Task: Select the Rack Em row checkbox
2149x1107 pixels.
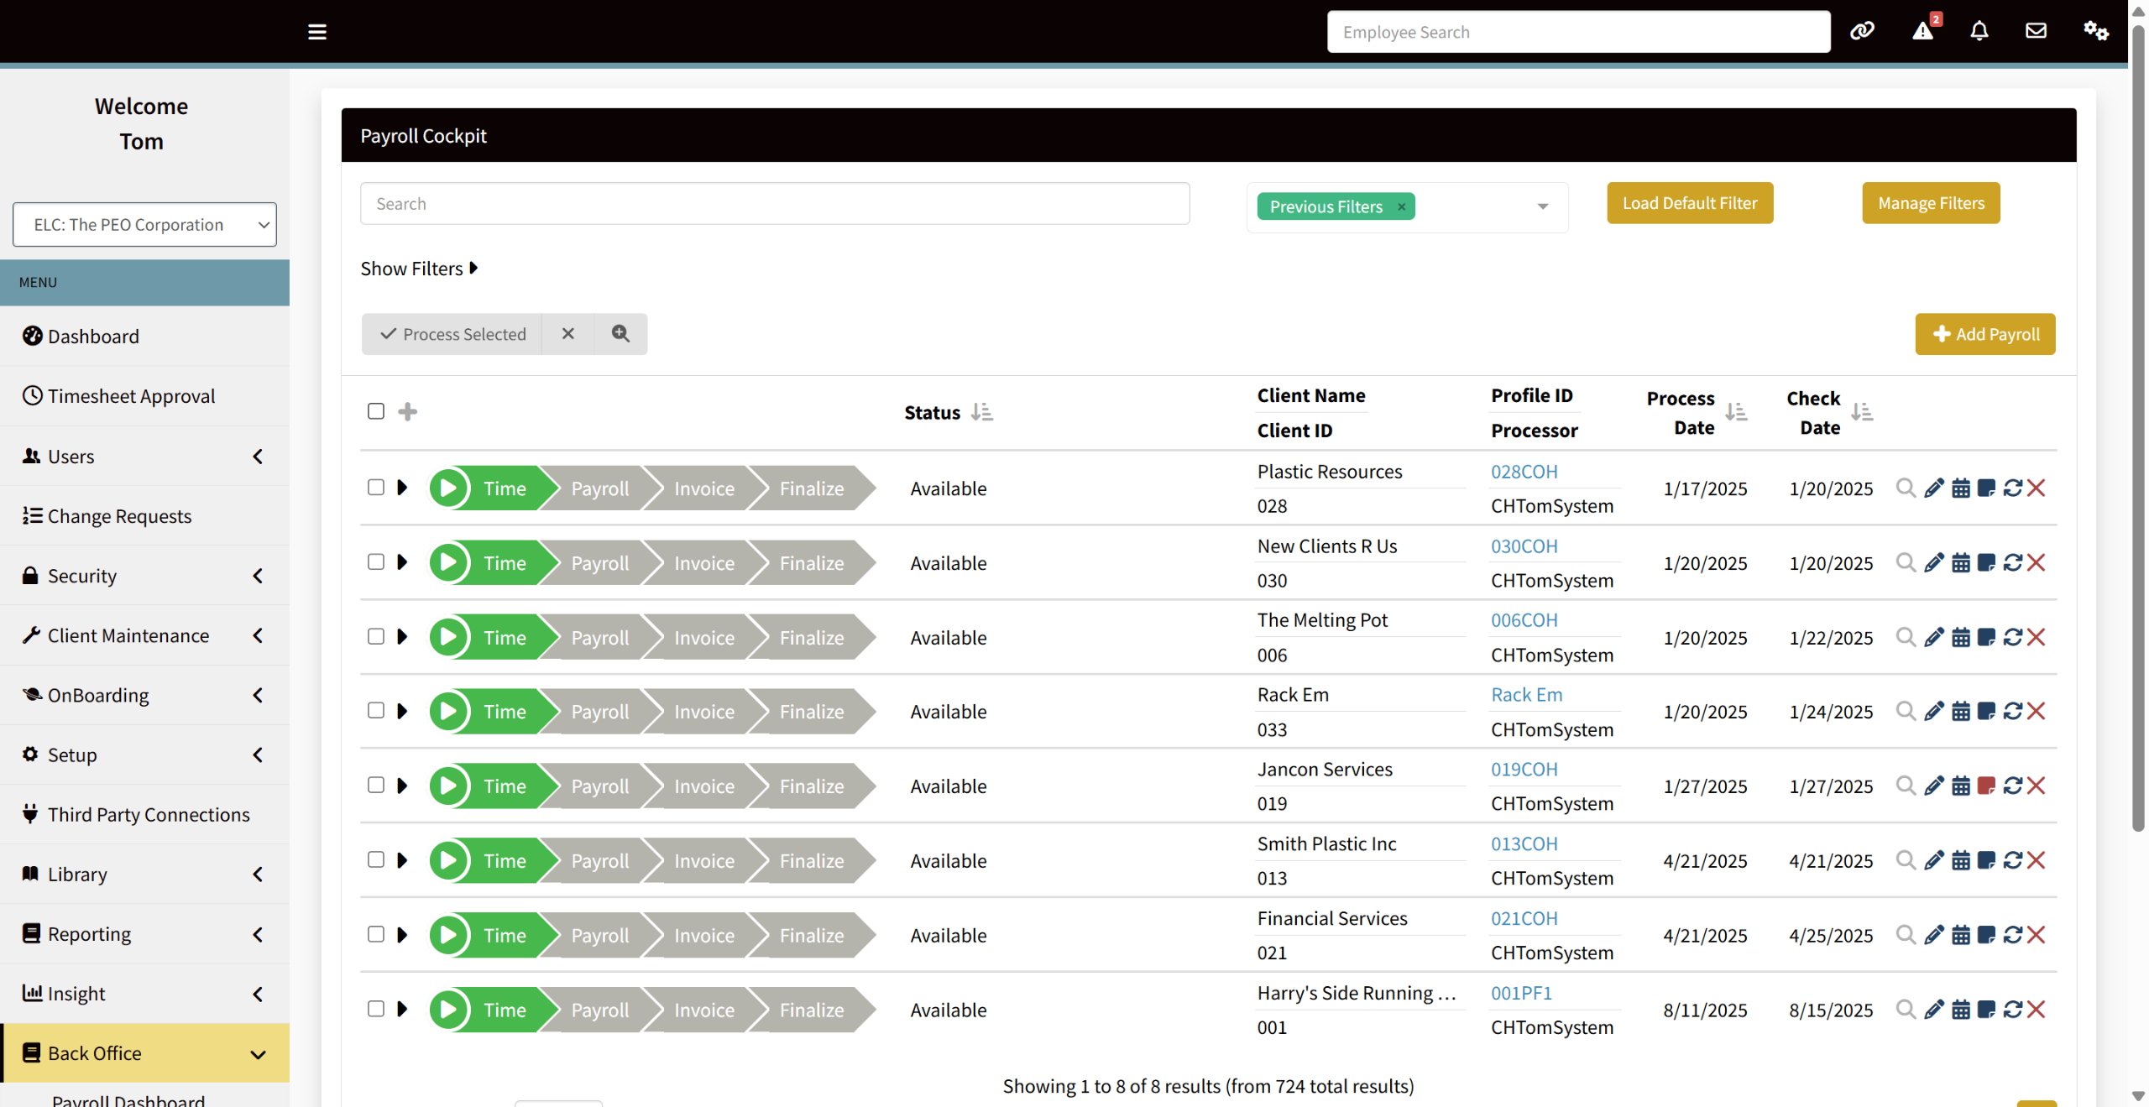Action: pyautogui.click(x=376, y=711)
